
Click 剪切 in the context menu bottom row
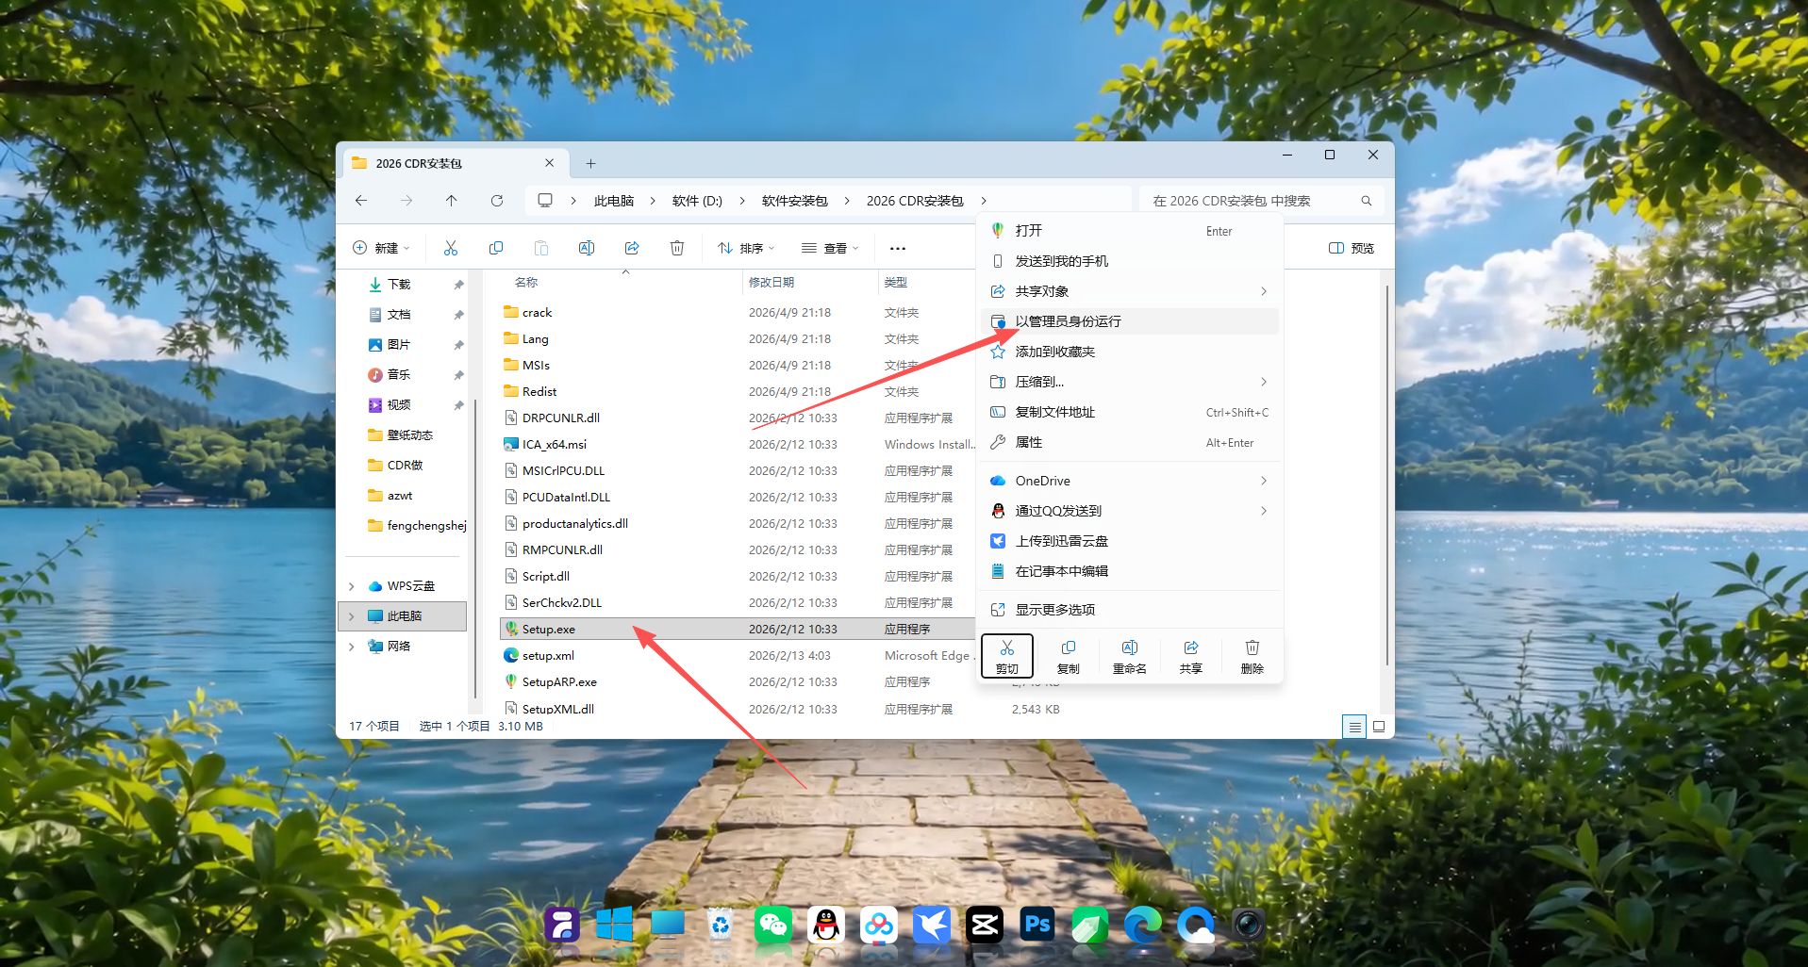pos(1007,655)
